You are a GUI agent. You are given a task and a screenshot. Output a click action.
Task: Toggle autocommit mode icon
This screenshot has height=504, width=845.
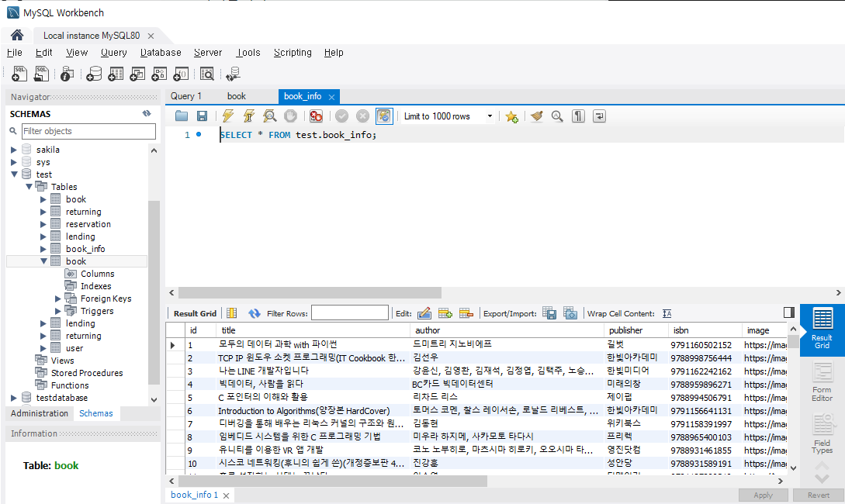coord(383,116)
